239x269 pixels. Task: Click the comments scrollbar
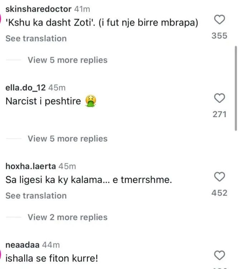(x=235, y=88)
